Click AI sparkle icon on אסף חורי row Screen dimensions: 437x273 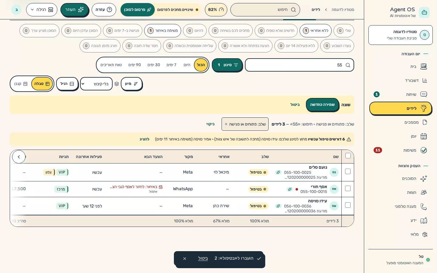[290, 189]
